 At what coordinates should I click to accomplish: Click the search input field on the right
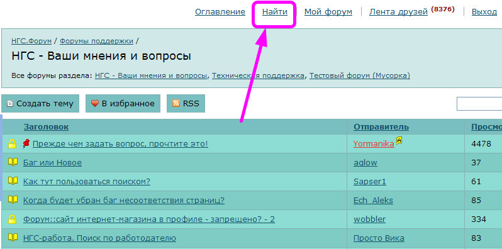pos(479,104)
